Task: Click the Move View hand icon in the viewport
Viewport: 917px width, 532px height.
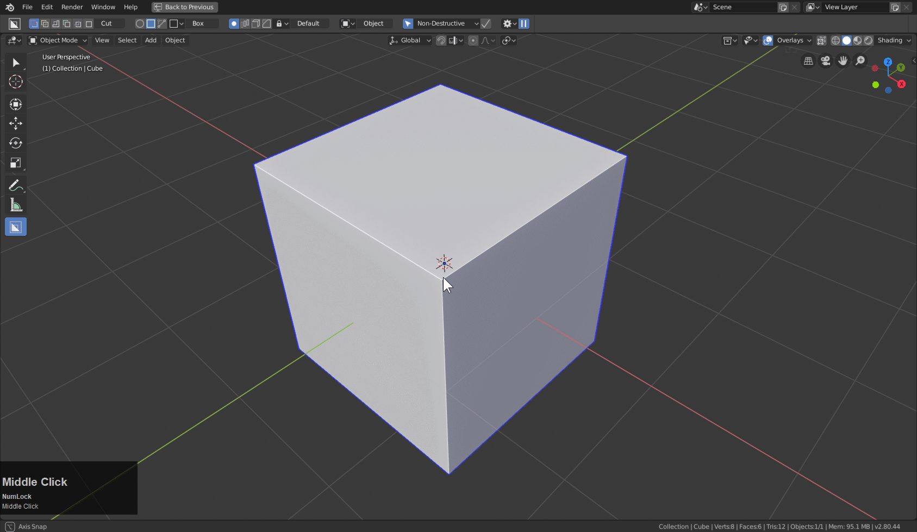Action: 843,60
